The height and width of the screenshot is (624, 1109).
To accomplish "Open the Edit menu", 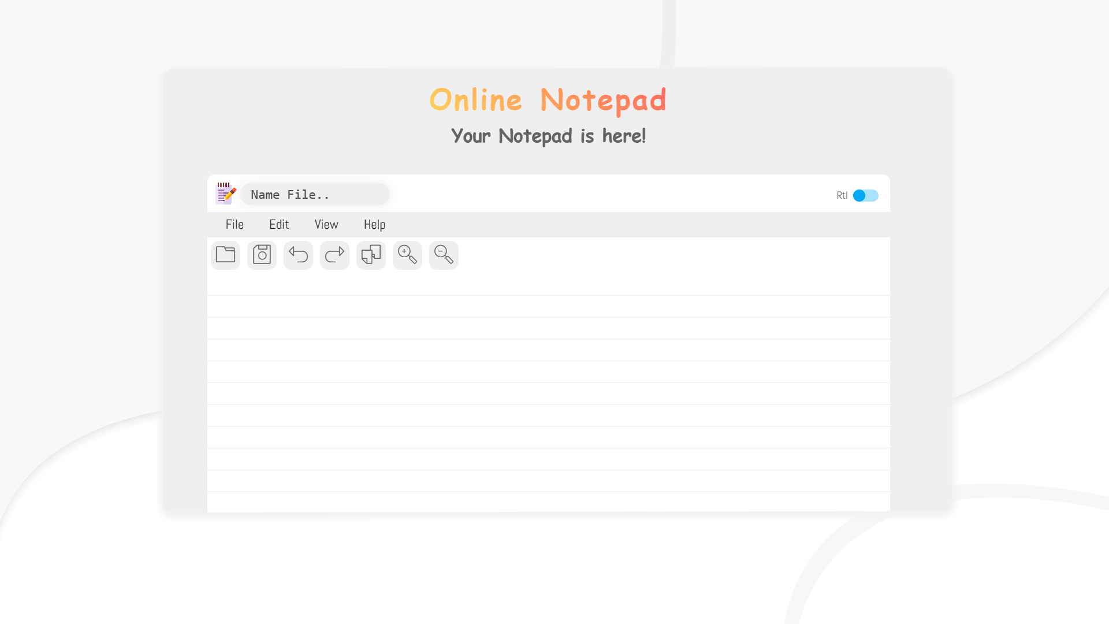I will tap(279, 224).
